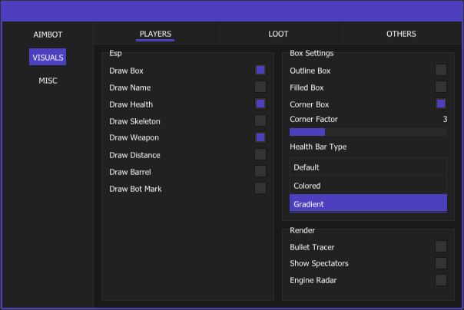The width and height of the screenshot is (464, 310).
Task: Enable Draw Skeleton option
Action: (260, 120)
